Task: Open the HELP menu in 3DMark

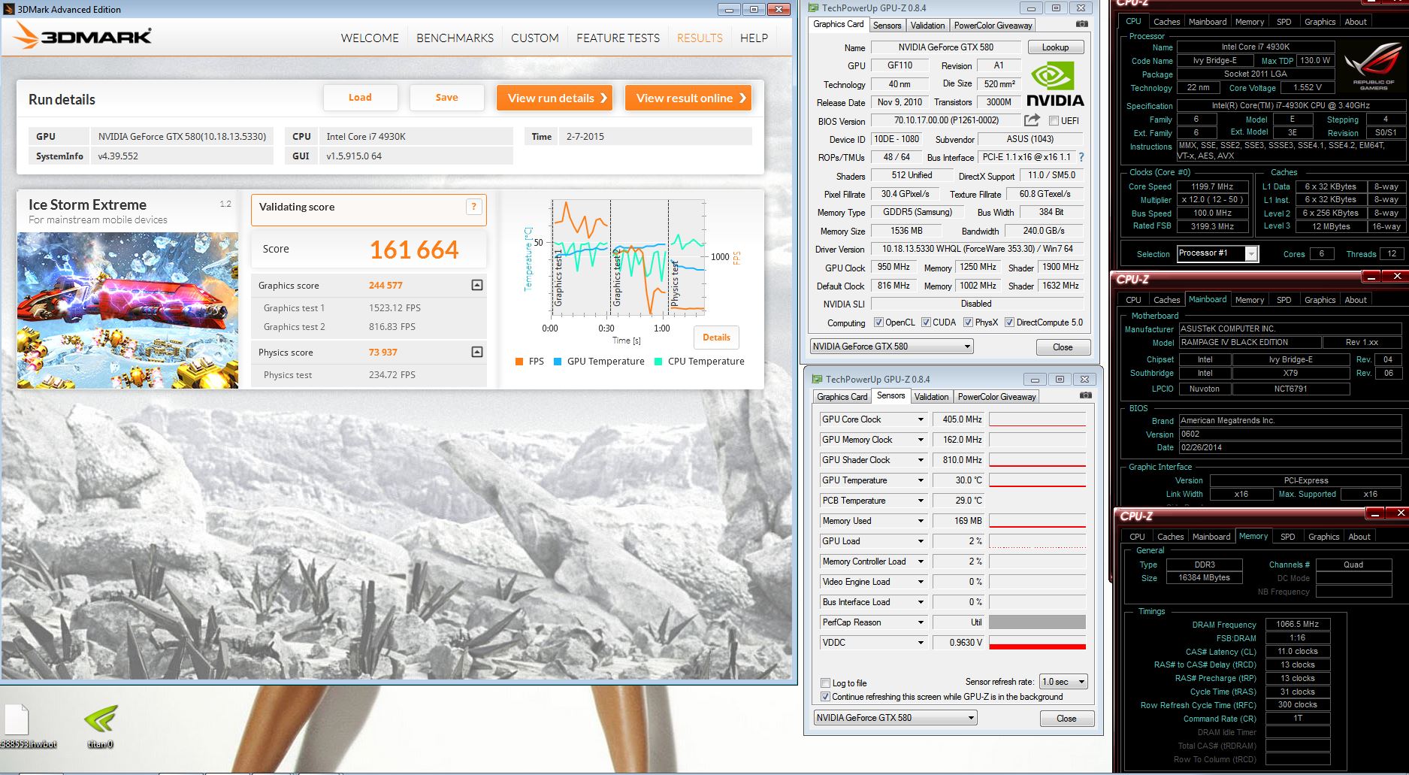Action: tap(754, 38)
